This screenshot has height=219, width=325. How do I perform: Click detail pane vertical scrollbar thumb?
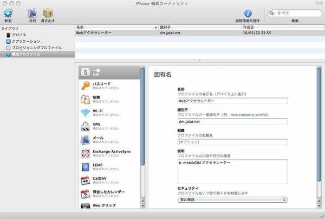pos(319,124)
